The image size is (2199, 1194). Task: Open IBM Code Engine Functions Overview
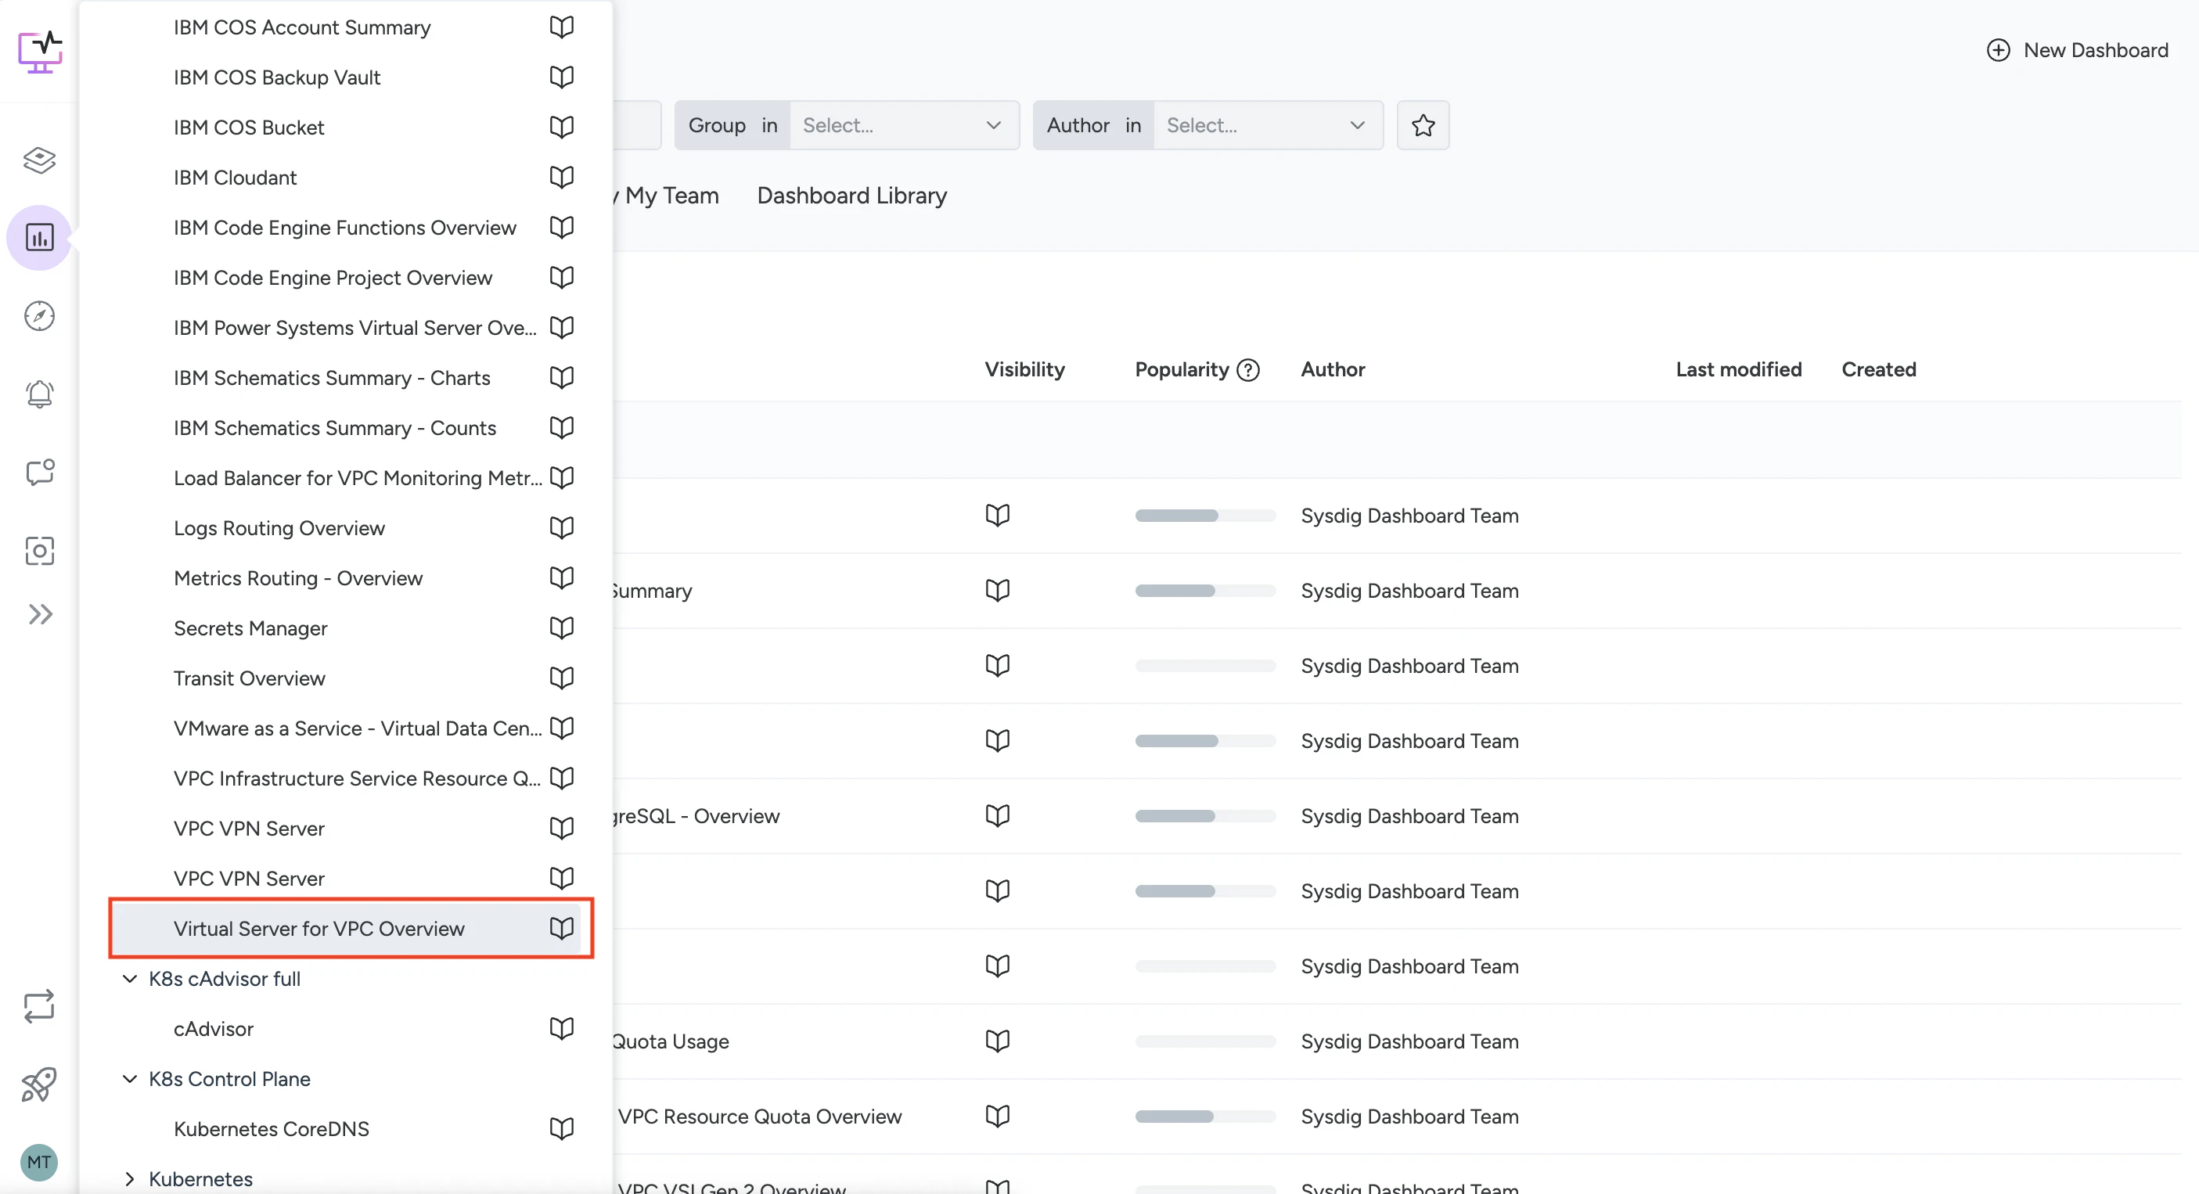(x=345, y=227)
